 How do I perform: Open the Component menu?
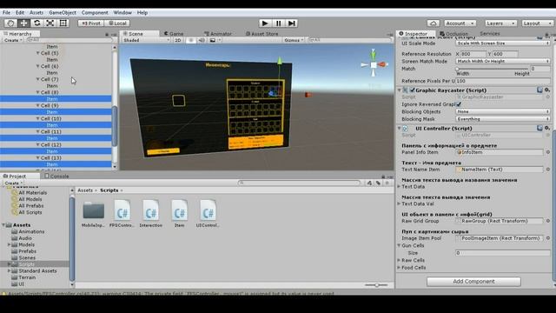tap(95, 12)
